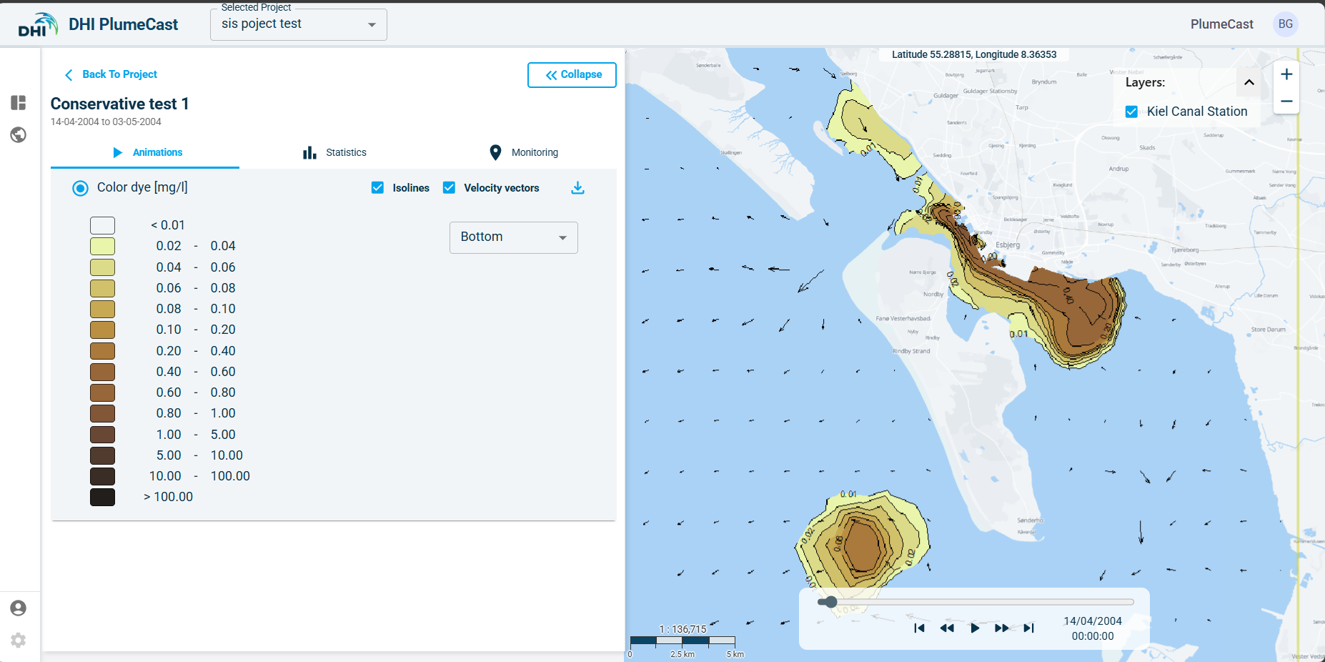Uncheck the Kiel Canal Station layer
Image resolution: width=1325 pixels, height=662 pixels.
pos(1131,112)
